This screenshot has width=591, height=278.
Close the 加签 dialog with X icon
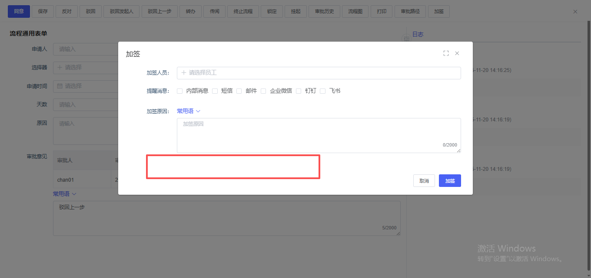tap(457, 53)
